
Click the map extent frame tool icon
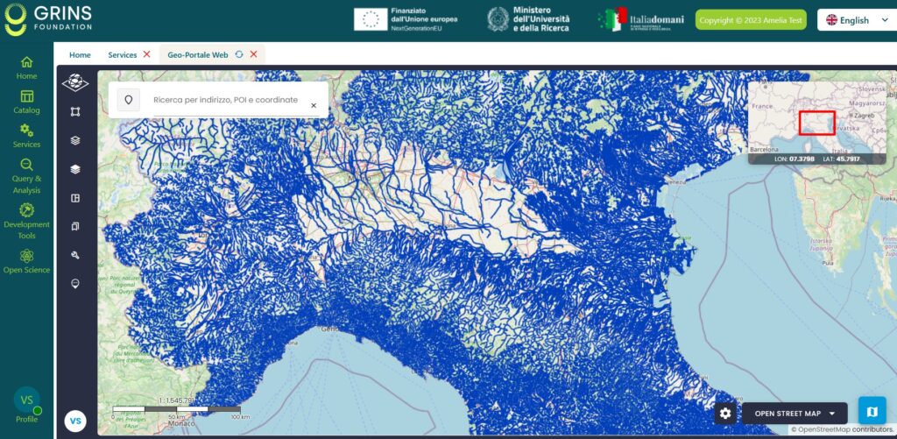click(x=75, y=111)
